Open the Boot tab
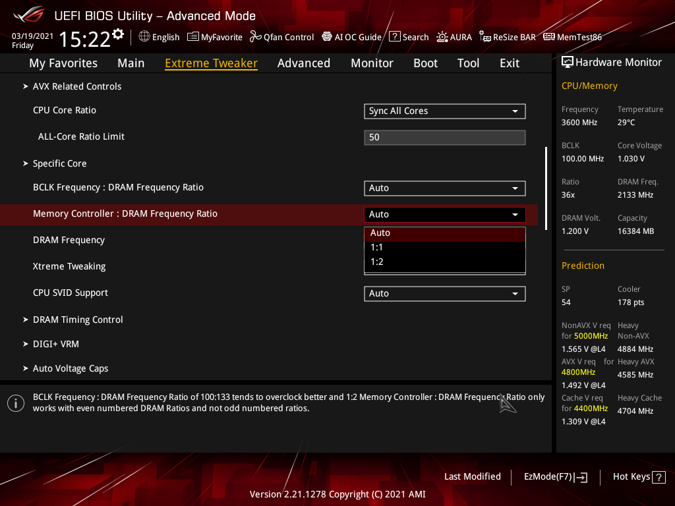 pyautogui.click(x=425, y=63)
